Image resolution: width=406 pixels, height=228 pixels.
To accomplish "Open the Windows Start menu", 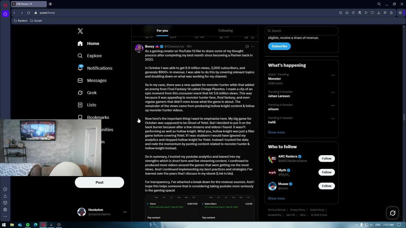I will 4,225.
